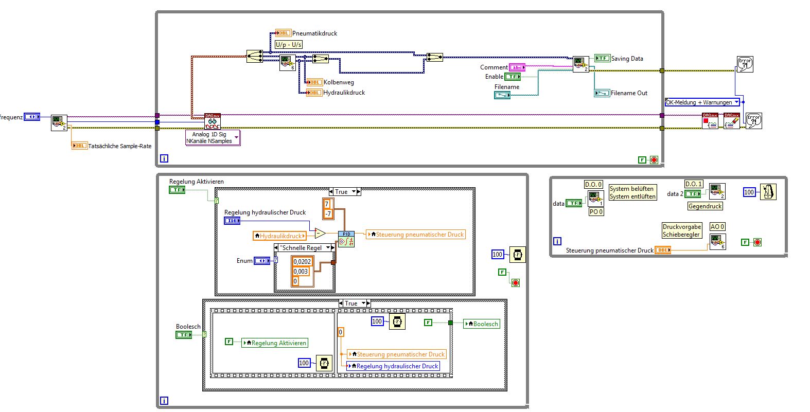Go to next case of Boolesch case structure

click(x=368, y=303)
